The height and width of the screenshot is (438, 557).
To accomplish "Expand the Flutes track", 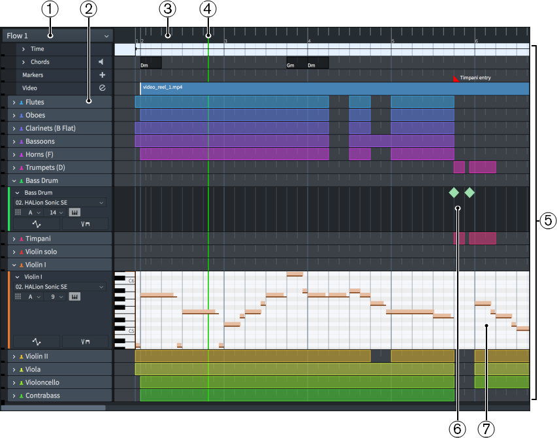I will pyautogui.click(x=14, y=103).
